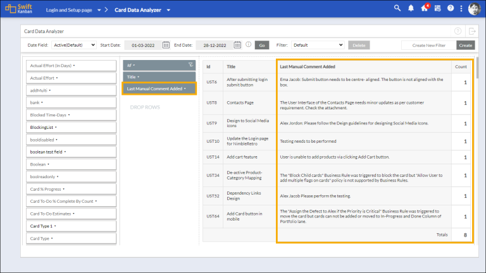Screen dimensions: 486x273
Task: Click Last Manual Comment Added column header
Action: click(364, 66)
